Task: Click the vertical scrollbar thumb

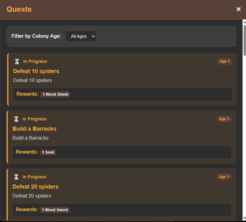Action: point(244,40)
